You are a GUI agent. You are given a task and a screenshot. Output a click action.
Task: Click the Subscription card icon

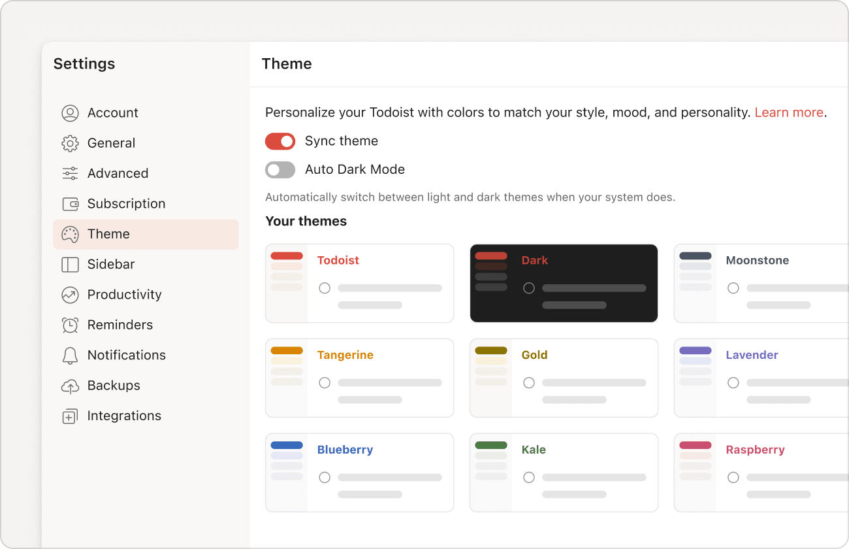point(71,203)
